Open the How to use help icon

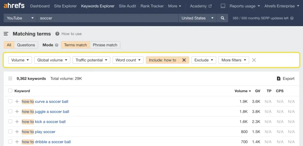[57, 34]
